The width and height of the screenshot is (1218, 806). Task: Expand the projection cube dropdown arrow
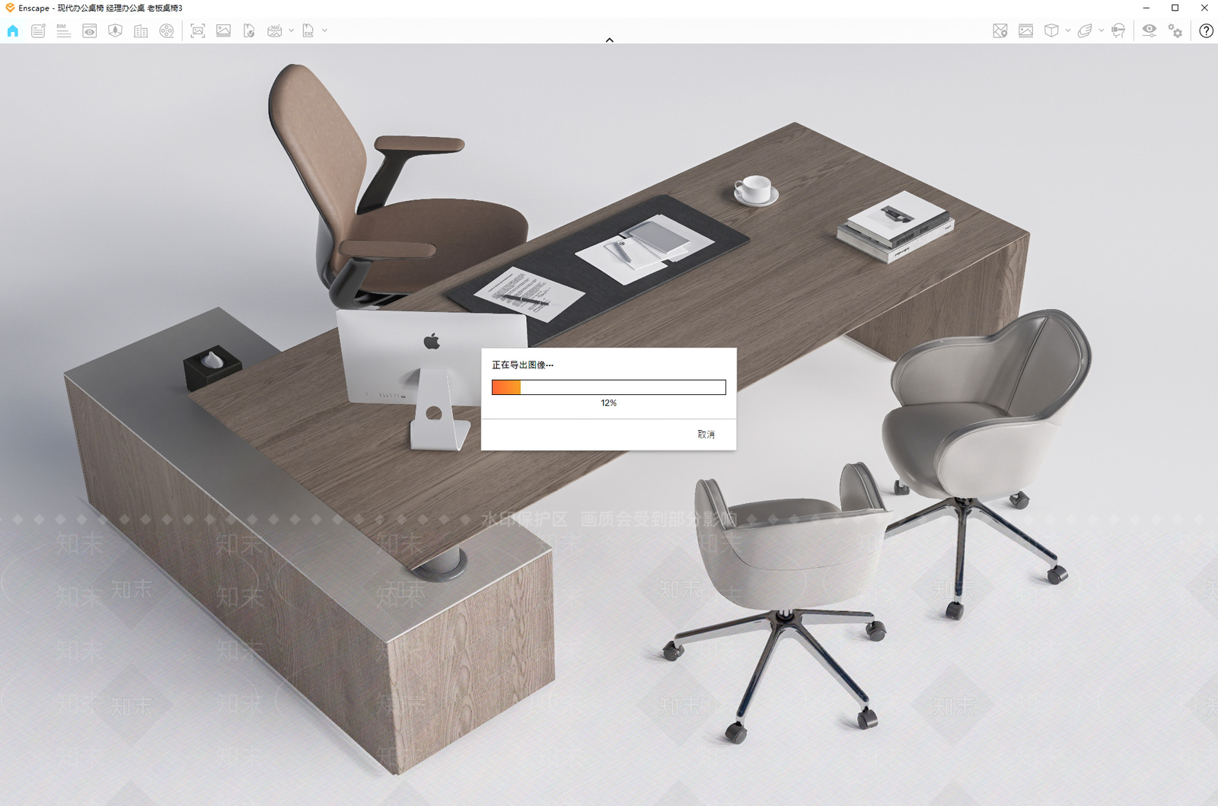point(1068,30)
